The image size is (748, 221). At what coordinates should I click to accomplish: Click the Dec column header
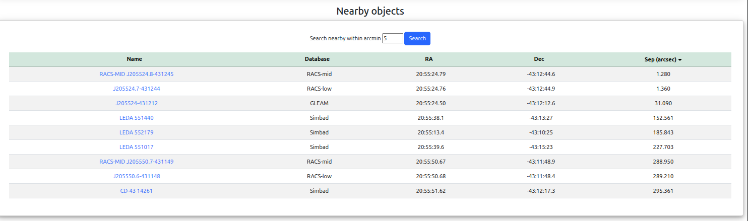(539, 59)
